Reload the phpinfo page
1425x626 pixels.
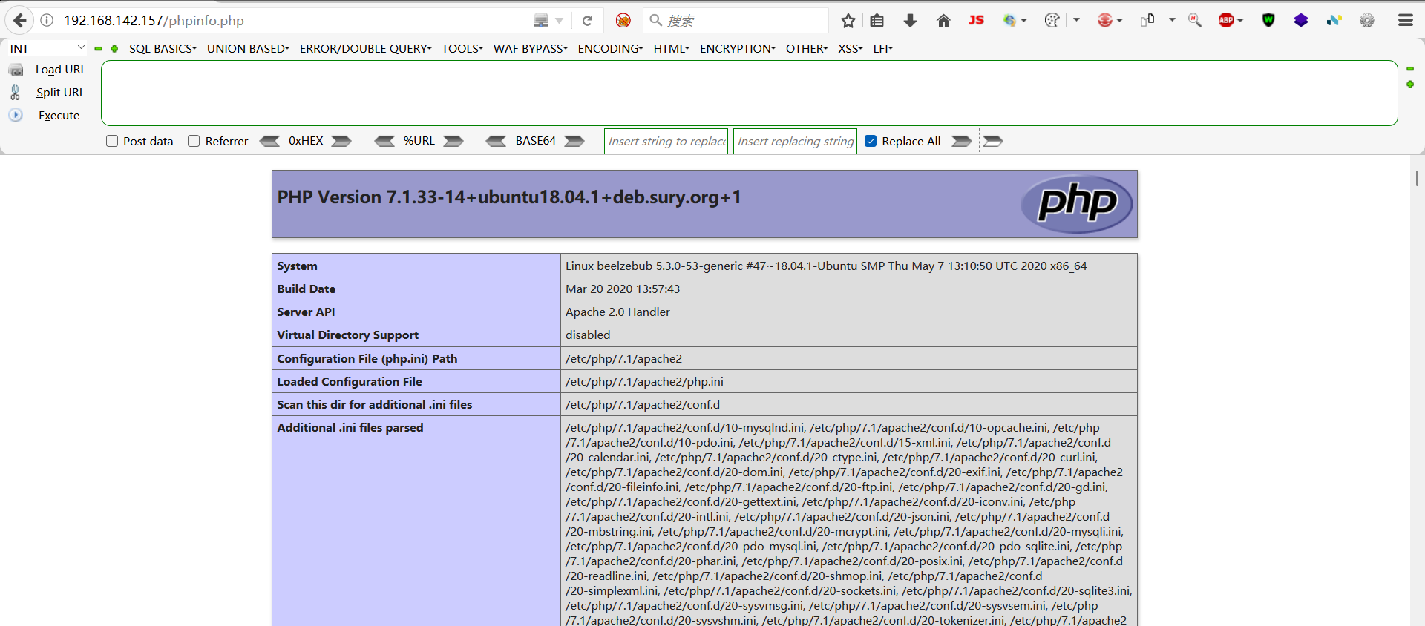click(x=587, y=21)
